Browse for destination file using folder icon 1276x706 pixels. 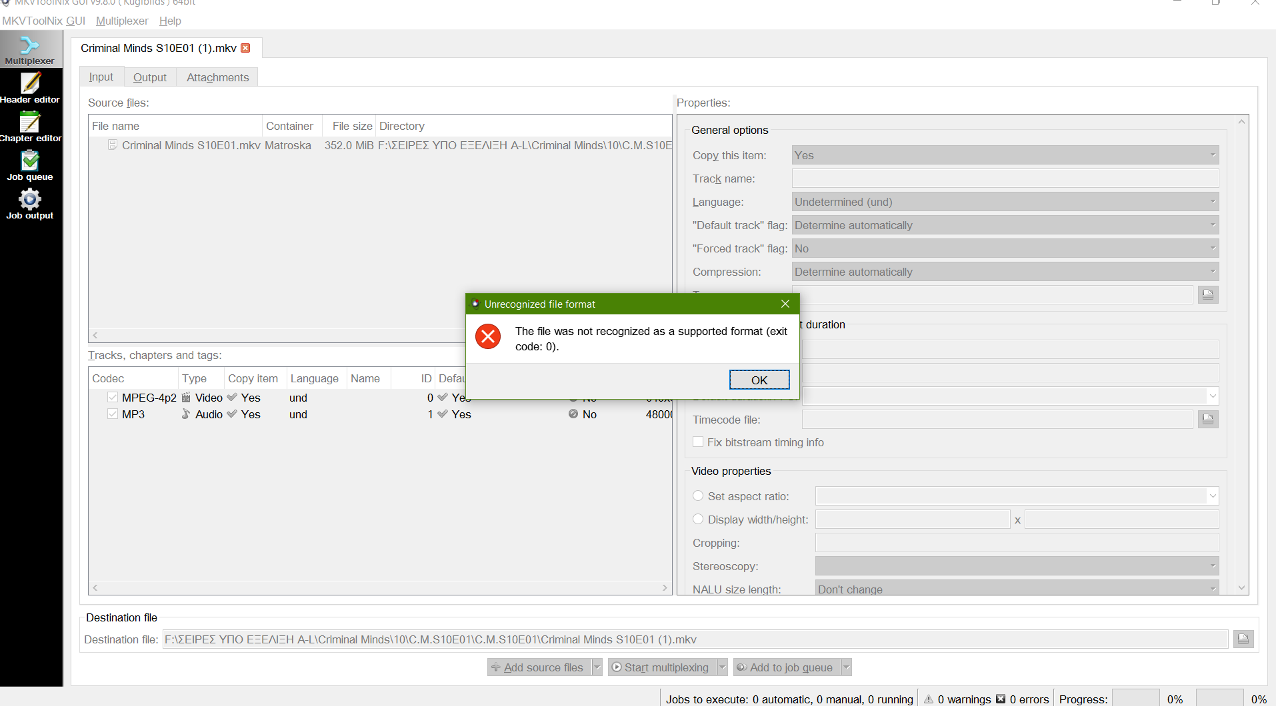point(1243,639)
